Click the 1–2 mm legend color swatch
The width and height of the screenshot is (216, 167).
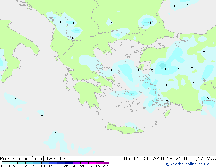pyautogui.click(x=21, y=163)
